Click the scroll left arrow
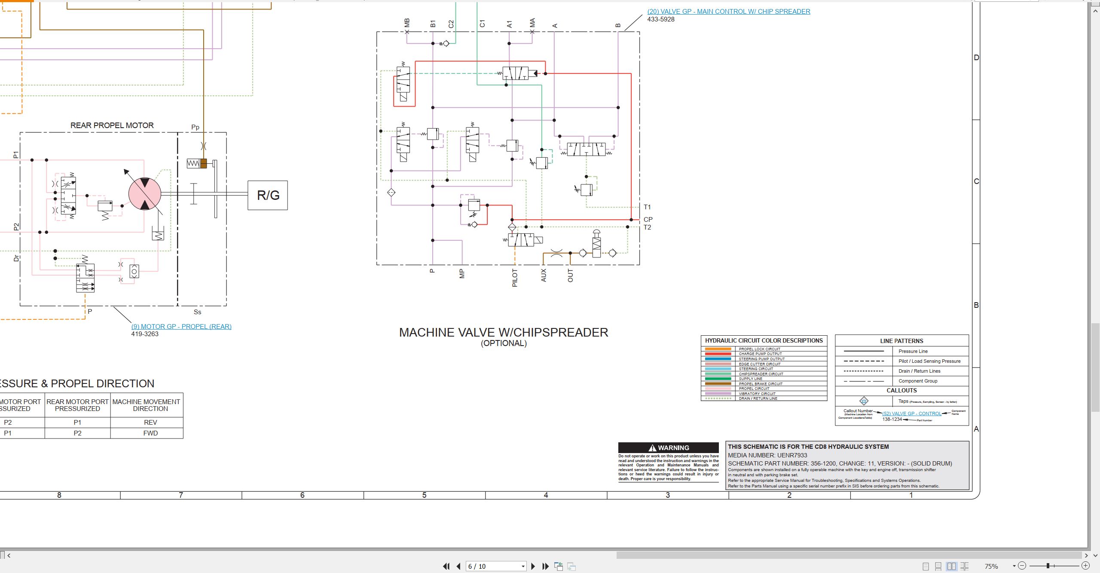The width and height of the screenshot is (1100, 573). pyautogui.click(x=9, y=555)
